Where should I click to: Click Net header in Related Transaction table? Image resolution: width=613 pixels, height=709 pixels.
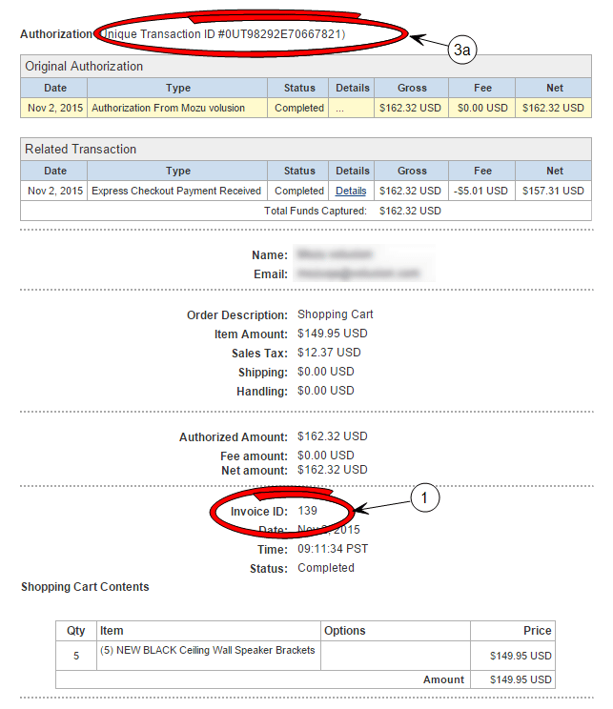[555, 171]
